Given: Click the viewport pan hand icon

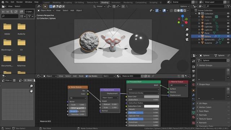Looking at the screenshot, I should (x=187, y=35).
